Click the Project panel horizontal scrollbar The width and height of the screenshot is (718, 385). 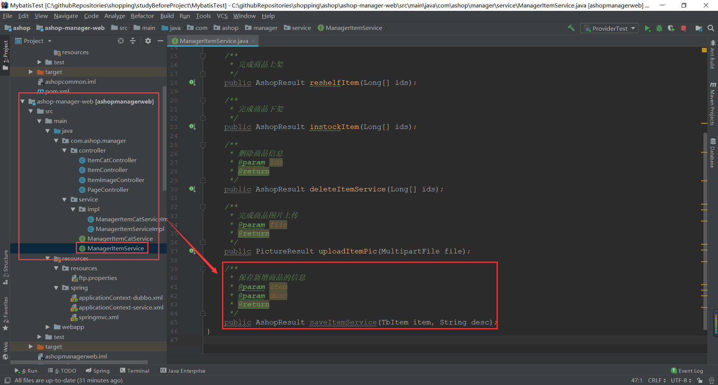tap(79, 362)
